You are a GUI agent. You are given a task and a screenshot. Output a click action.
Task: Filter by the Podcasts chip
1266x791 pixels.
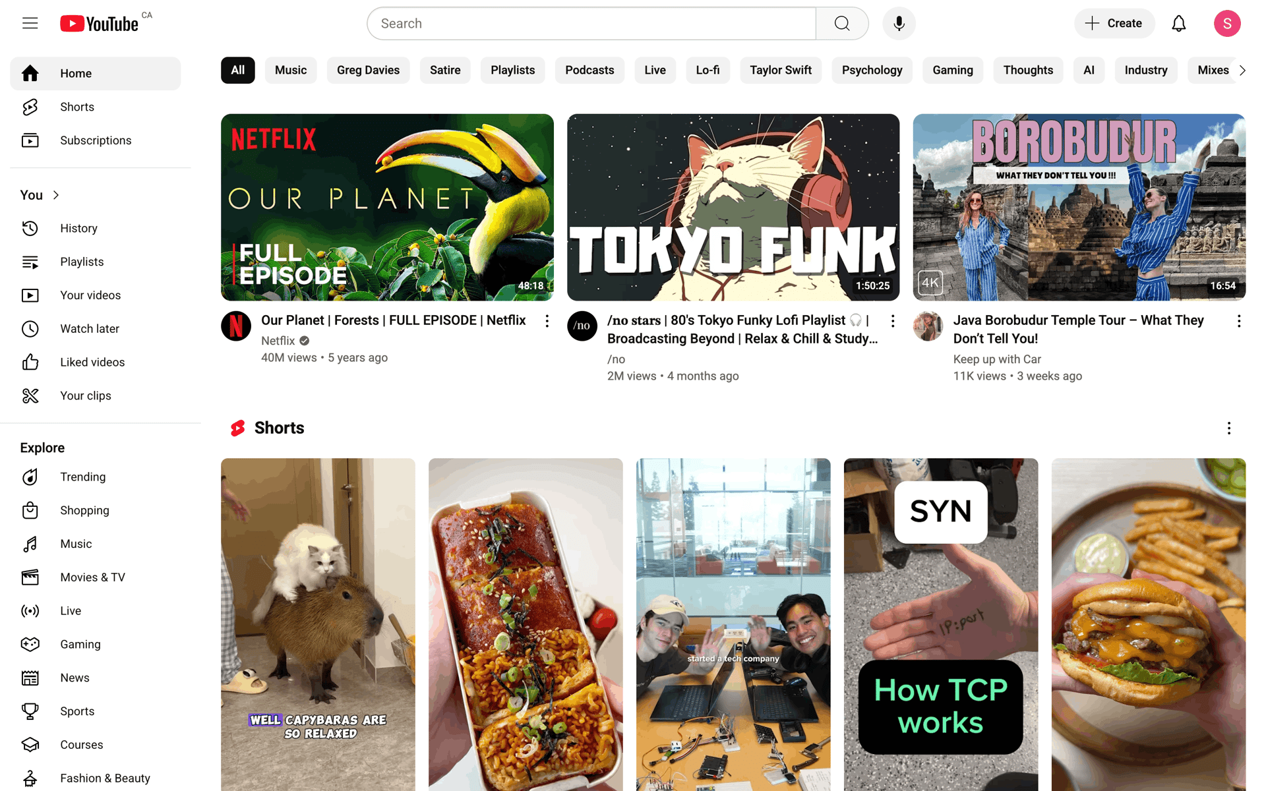coord(589,71)
